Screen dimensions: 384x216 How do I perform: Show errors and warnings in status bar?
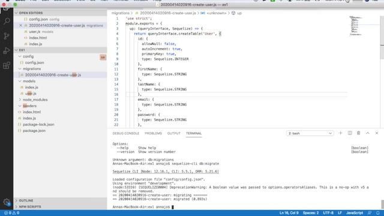coord(12,213)
